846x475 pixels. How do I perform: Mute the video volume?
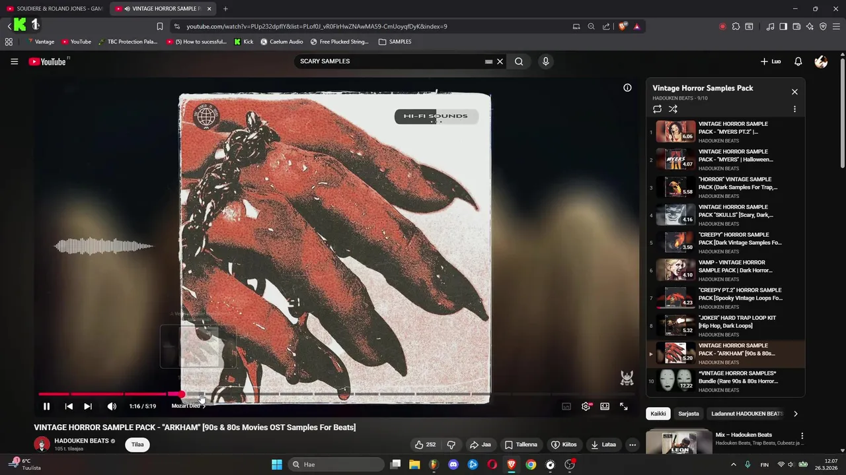[112, 406]
